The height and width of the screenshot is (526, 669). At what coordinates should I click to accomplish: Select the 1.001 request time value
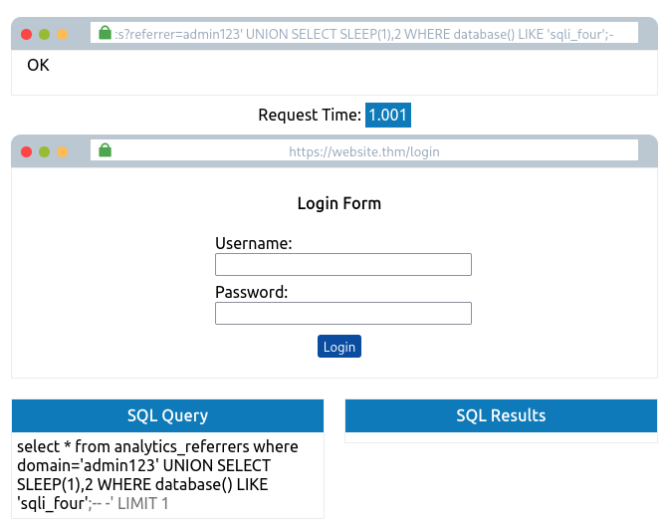[388, 115]
